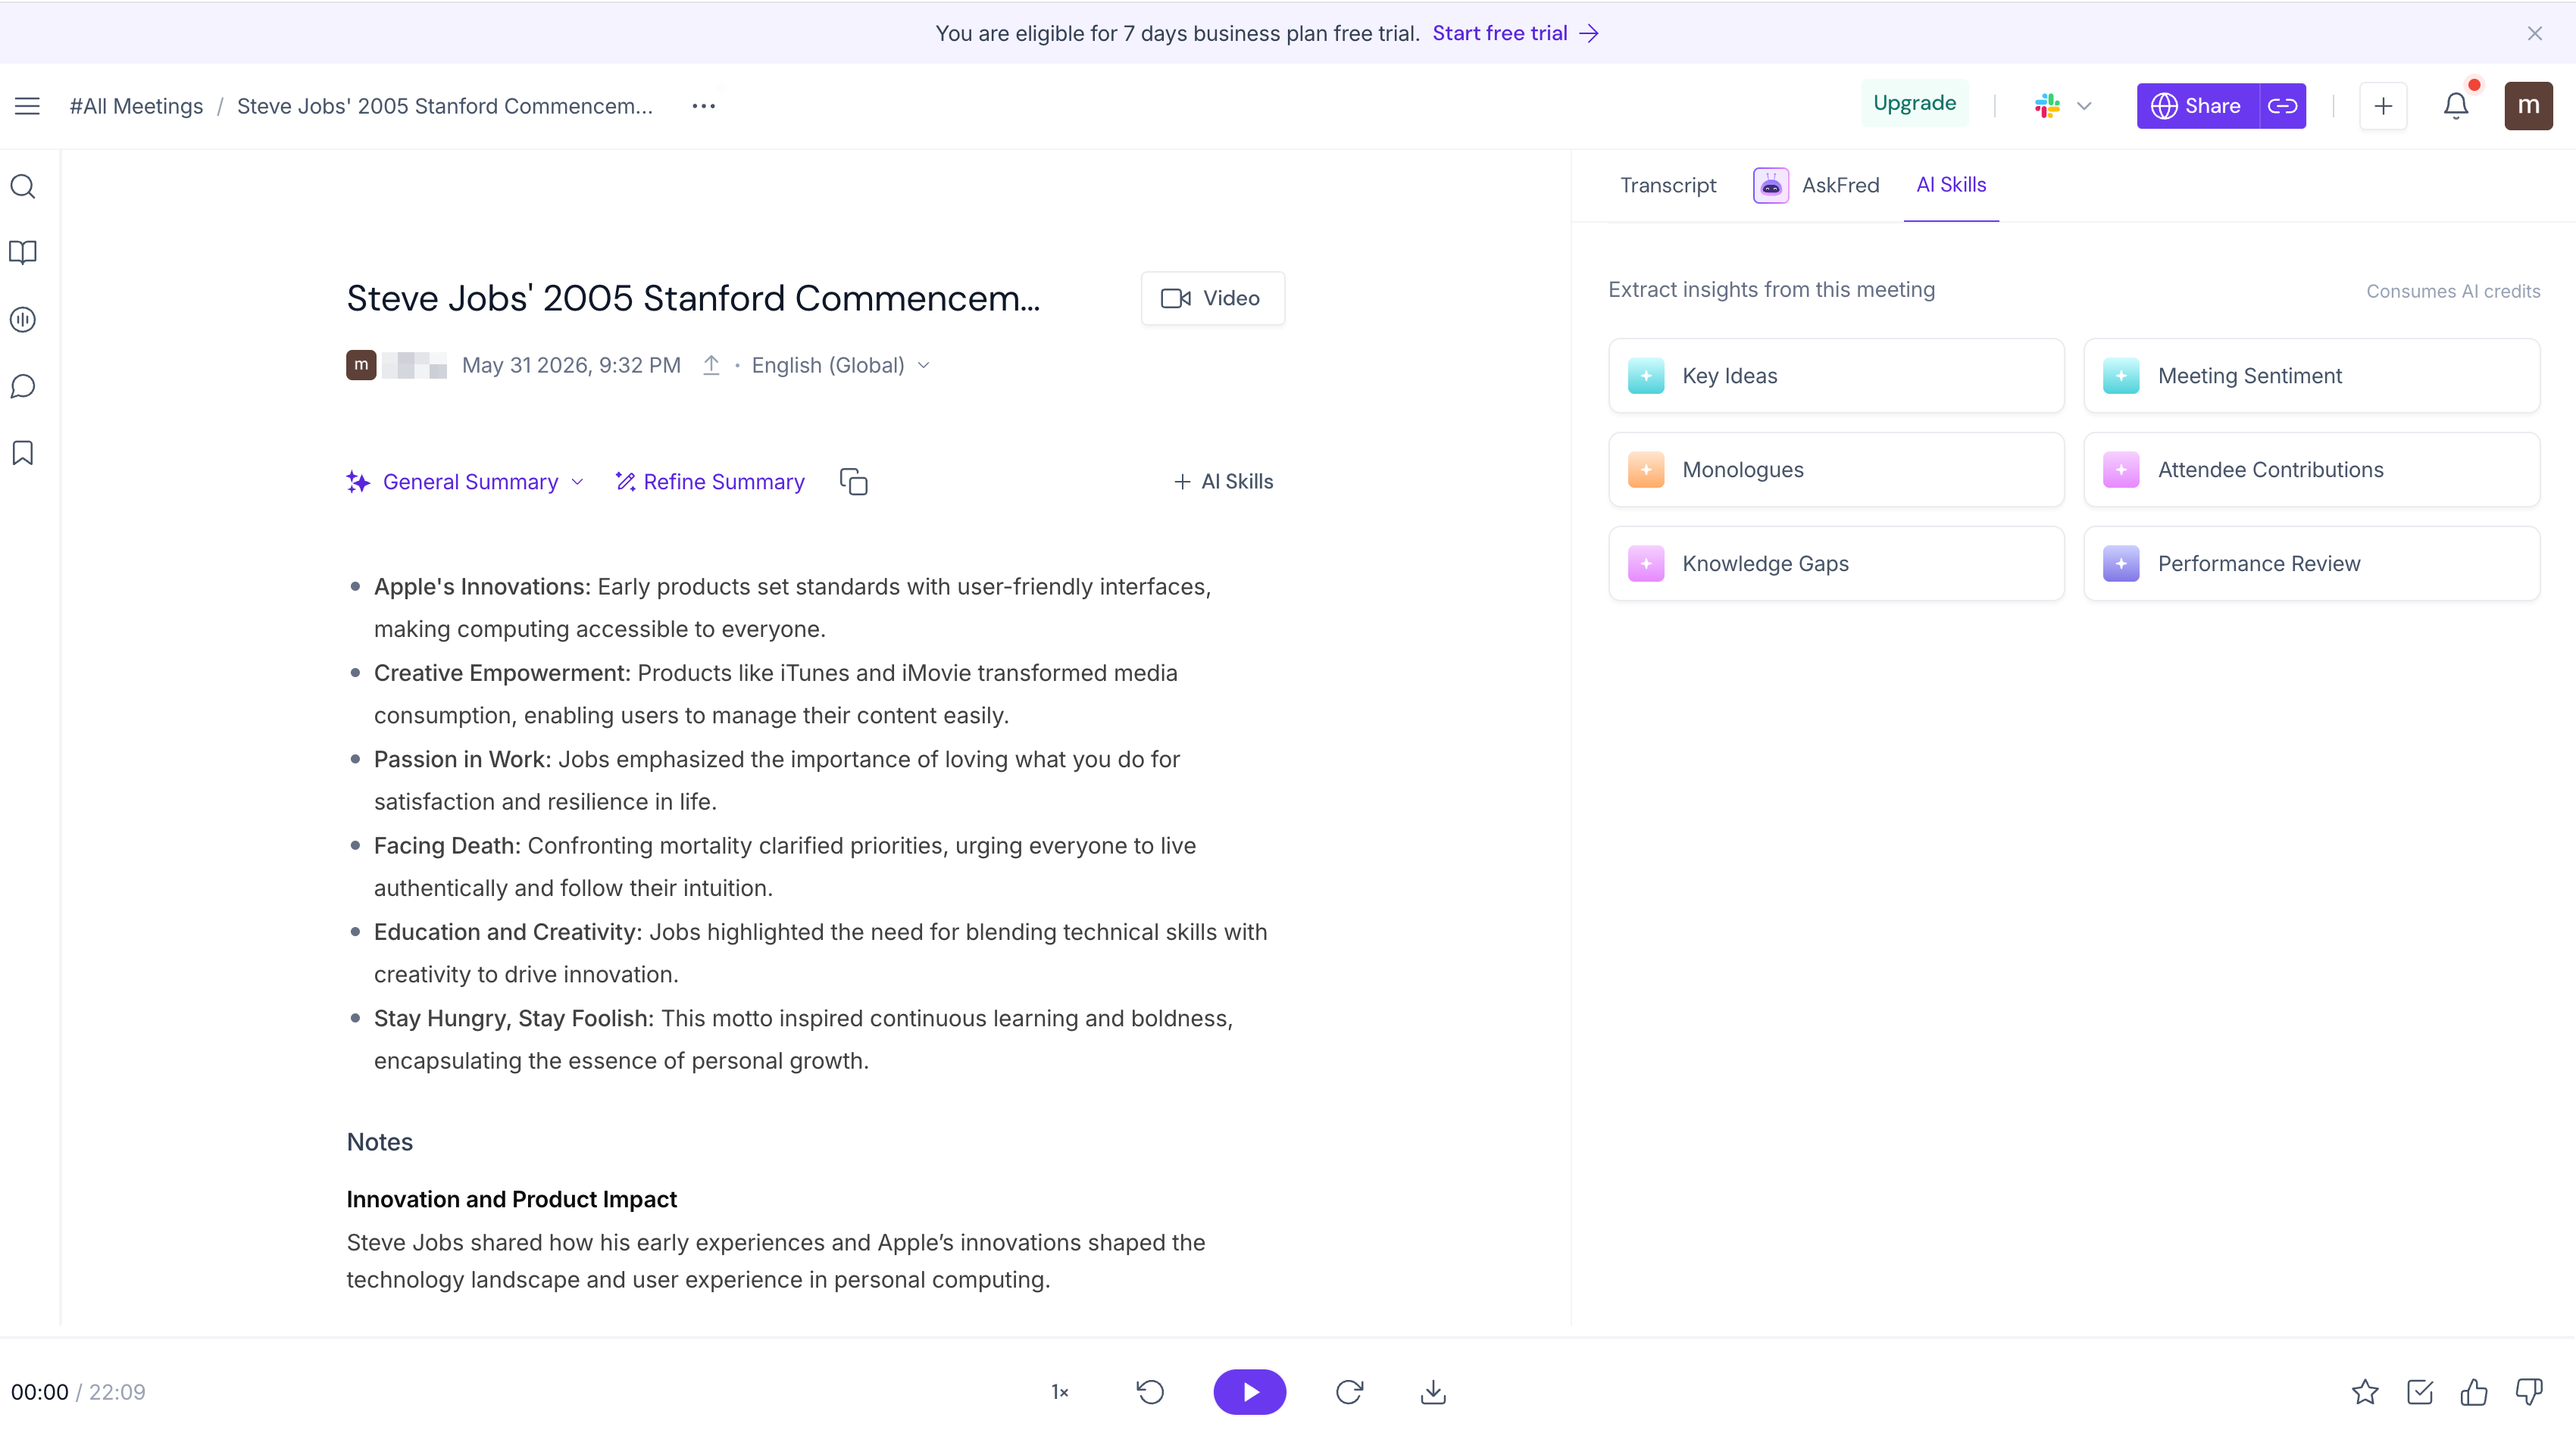Image resolution: width=2576 pixels, height=1433 pixels.
Task: Copy the meeting link icon
Action: pyautogui.click(x=2282, y=106)
